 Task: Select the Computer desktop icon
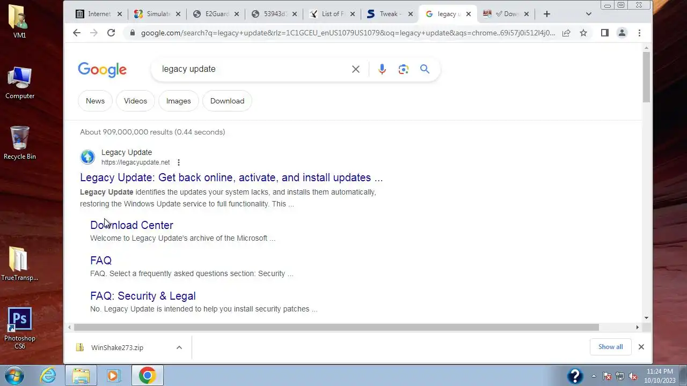pyautogui.click(x=20, y=83)
